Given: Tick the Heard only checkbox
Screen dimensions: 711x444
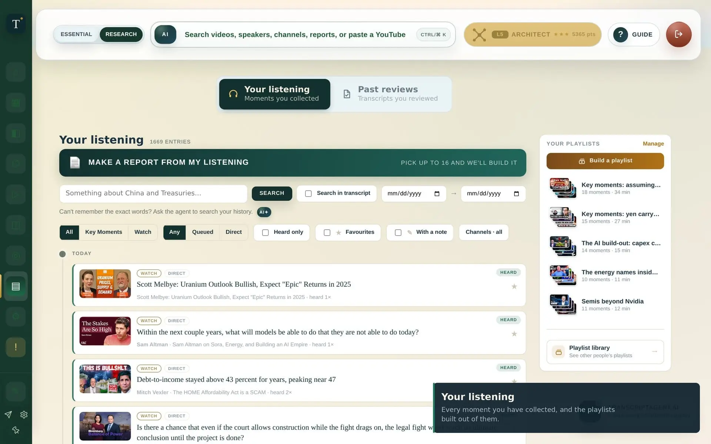Looking at the screenshot, I should pos(265,232).
